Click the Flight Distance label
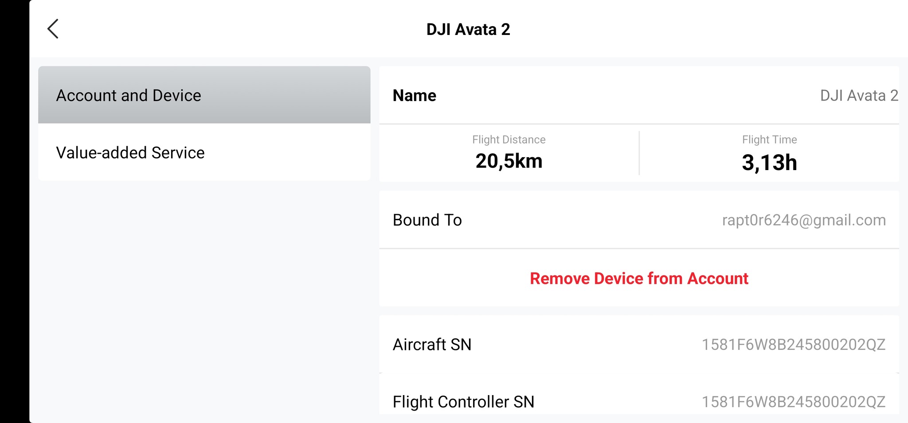This screenshot has width=908, height=423. 509,140
